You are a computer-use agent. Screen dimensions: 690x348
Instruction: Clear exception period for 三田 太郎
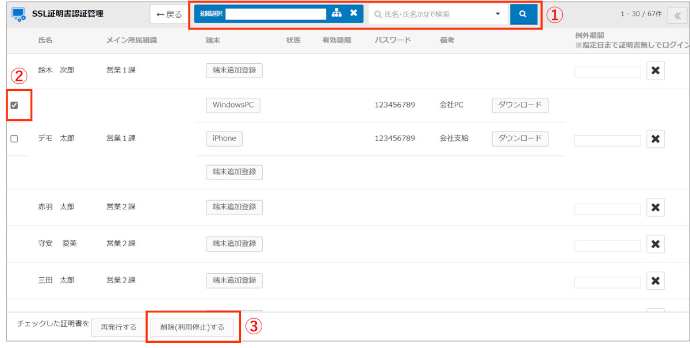click(655, 281)
